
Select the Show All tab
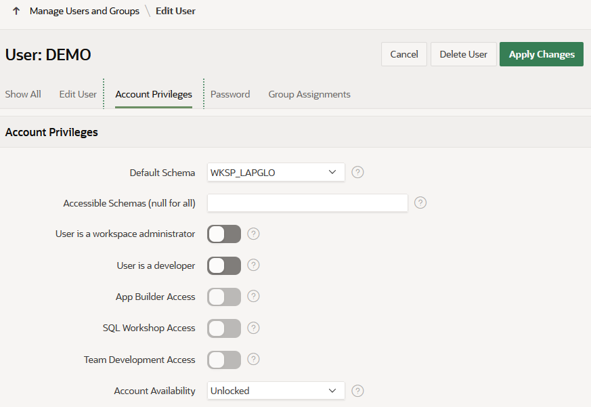(x=23, y=94)
